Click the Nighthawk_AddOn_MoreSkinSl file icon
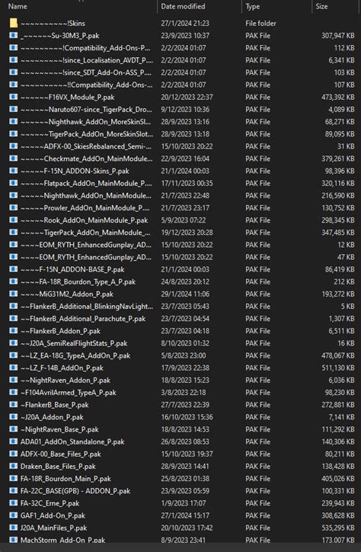 click(x=14, y=121)
